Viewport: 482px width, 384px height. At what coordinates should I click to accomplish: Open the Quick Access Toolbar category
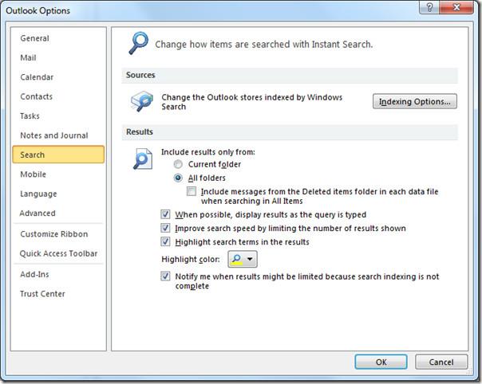click(x=58, y=253)
